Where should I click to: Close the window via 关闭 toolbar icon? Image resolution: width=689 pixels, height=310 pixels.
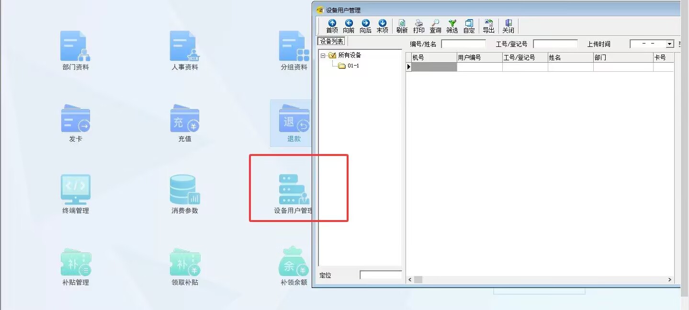(x=508, y=26)
